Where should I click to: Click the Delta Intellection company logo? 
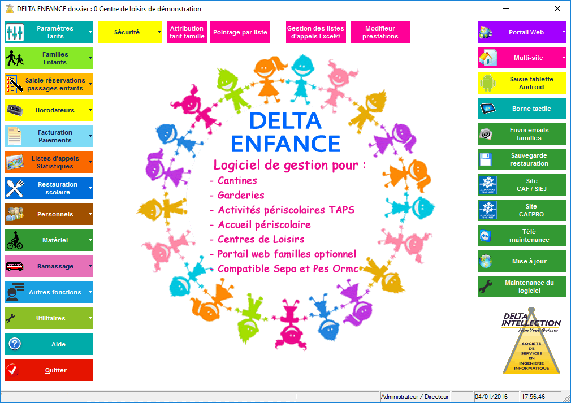pyautogui.click(x=531, y=343)
